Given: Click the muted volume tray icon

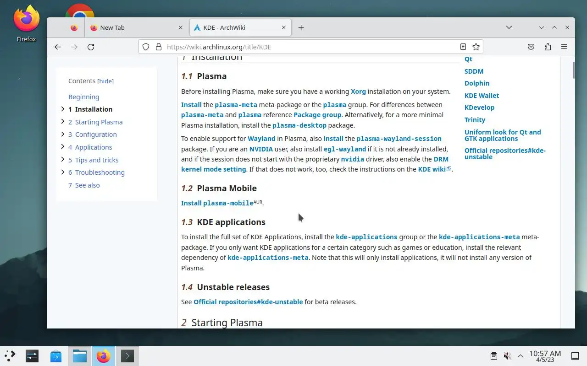Looking at the screenshot, I should 507,356.
